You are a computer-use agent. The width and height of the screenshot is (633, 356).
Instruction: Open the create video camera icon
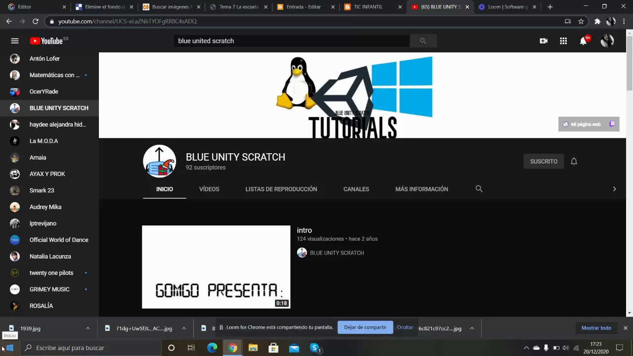(543, 41)
